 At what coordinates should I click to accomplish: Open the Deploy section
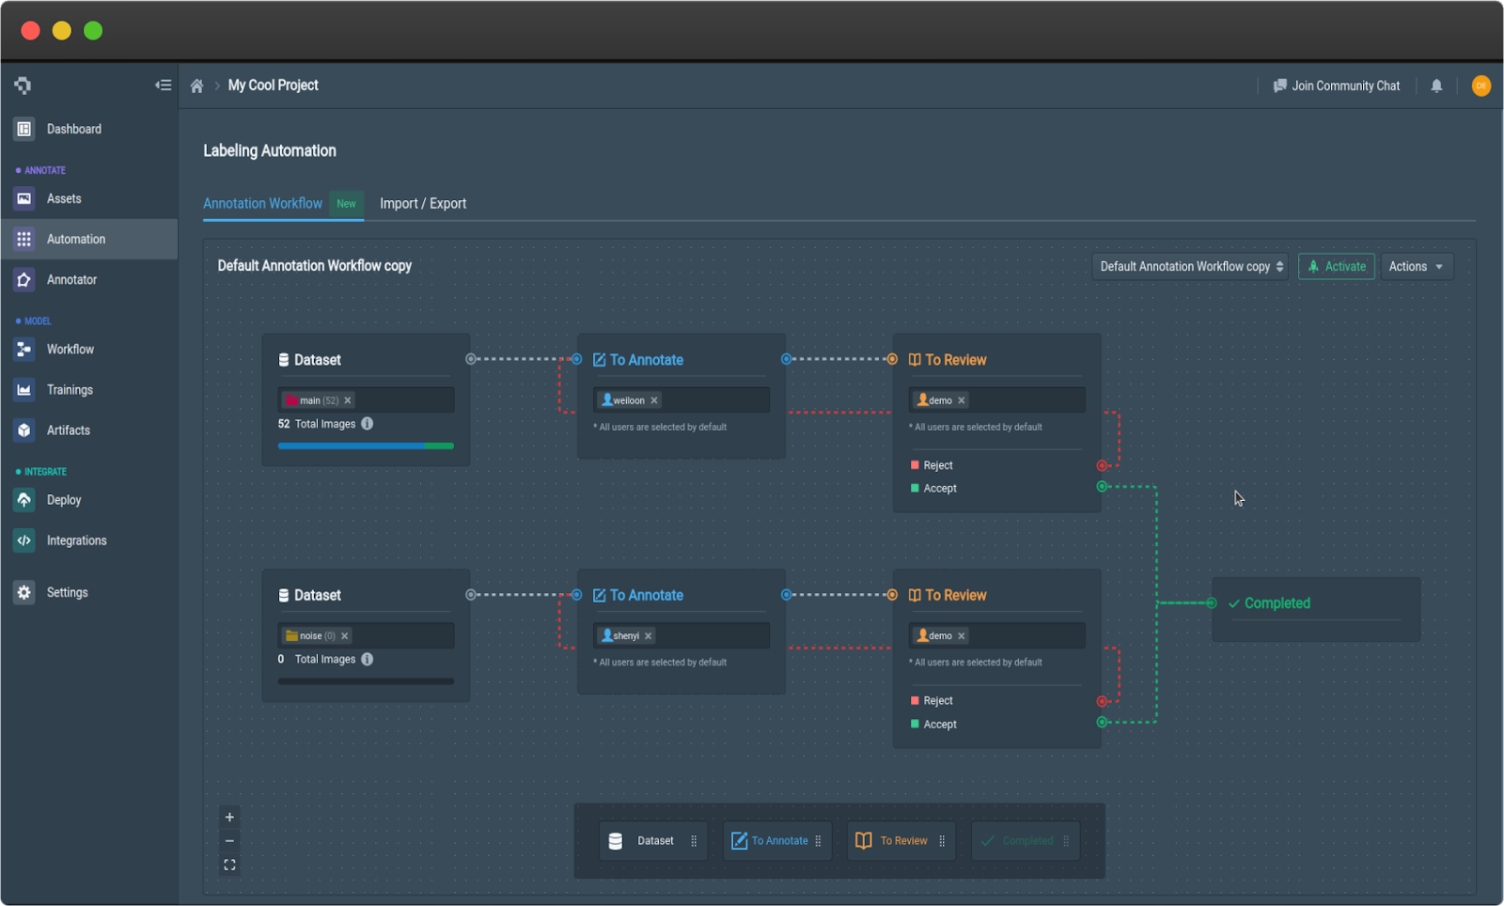(x=63, y=499)
